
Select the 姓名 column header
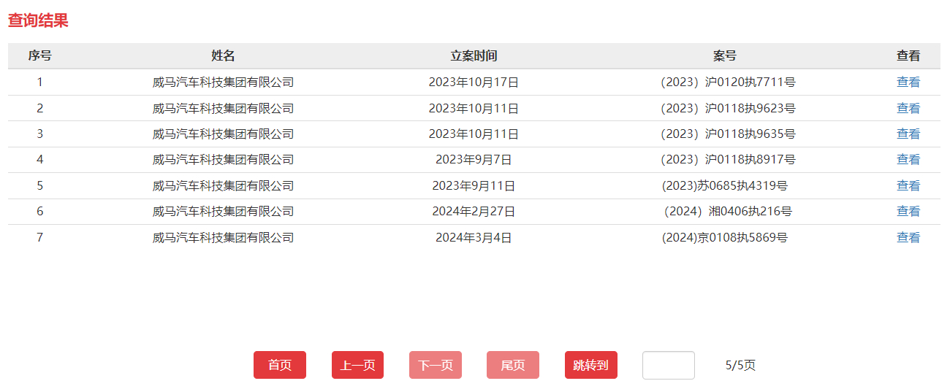(223, 56)
